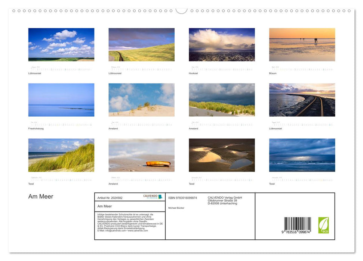Select the Büsum sunset beach photo
The width and height of the screenshot is (363, 261).
pos(302,44)
